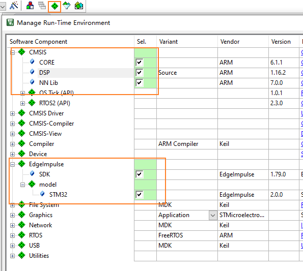
Task: Uncheck the STM32 model checkbox
Action: tap(140, 194)
